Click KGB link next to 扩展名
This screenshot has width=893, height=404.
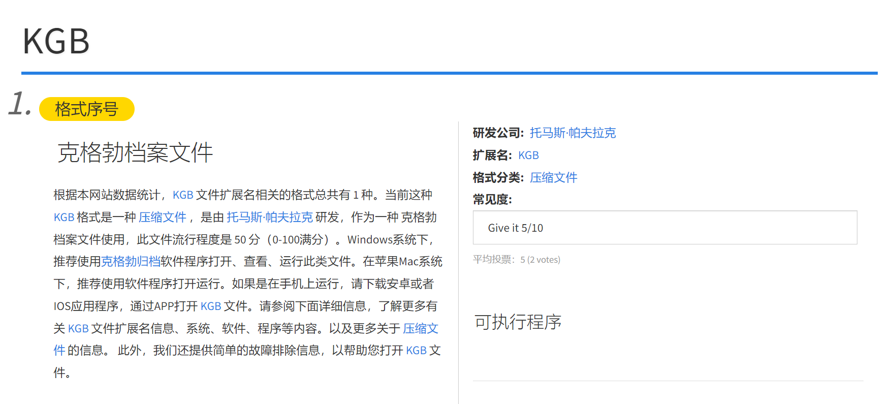[x=528, y=156]
